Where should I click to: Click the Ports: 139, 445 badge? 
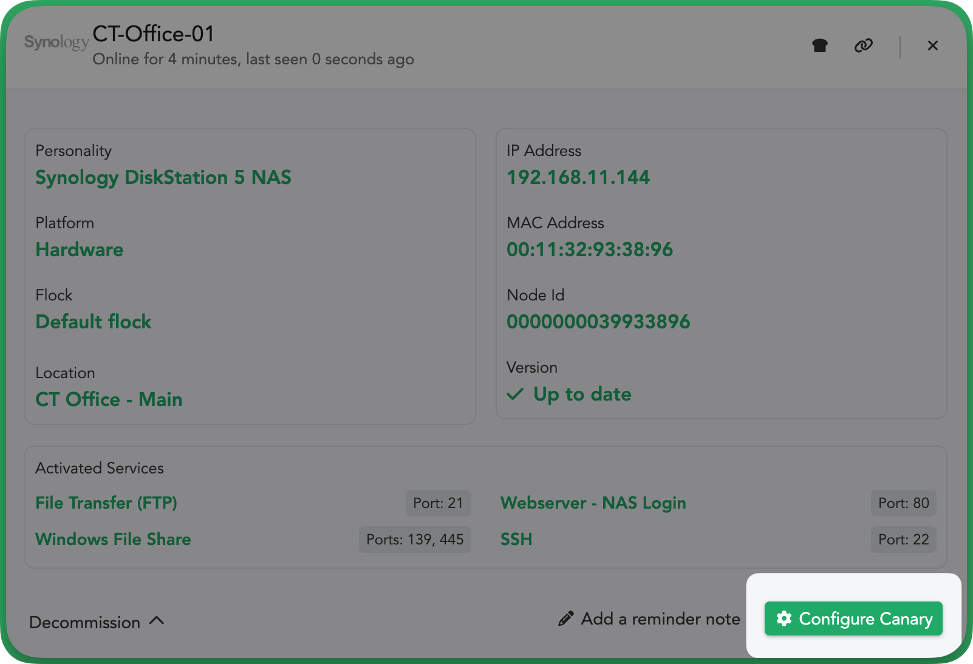tap(415, 540)
